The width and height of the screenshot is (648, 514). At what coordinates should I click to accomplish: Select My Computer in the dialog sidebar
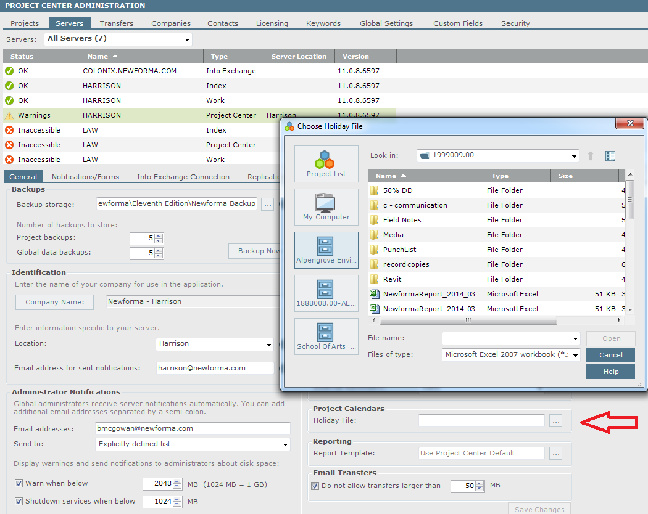(x=326, y=207)
